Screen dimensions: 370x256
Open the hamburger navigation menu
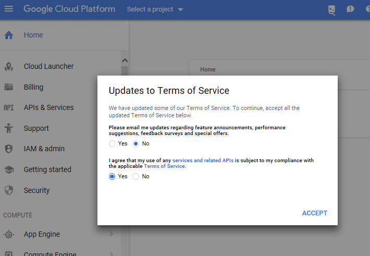(x=9, y=9)
